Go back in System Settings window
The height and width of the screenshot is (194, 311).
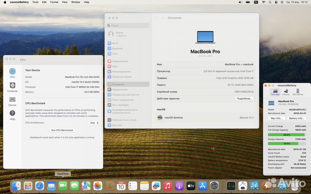click(156, 18)
